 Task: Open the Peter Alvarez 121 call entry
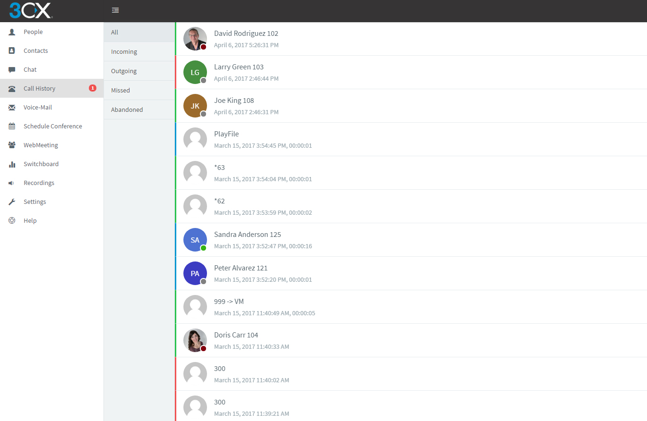411,273
